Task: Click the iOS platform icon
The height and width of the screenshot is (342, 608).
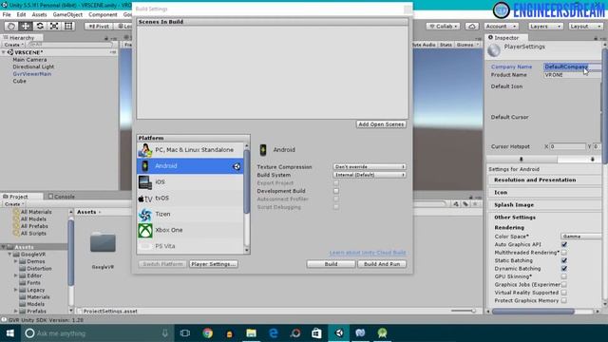Action: point(145,181)
